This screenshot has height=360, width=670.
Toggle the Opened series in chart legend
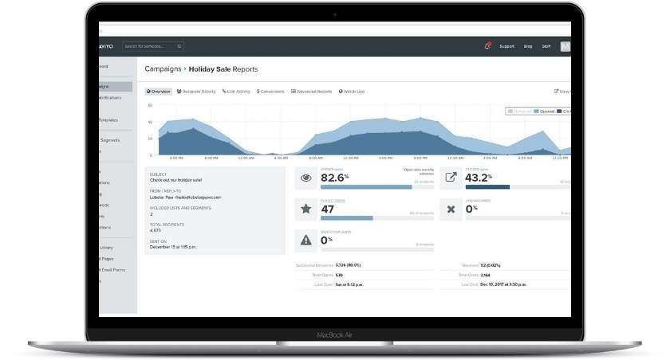click(x=546, y=112)
